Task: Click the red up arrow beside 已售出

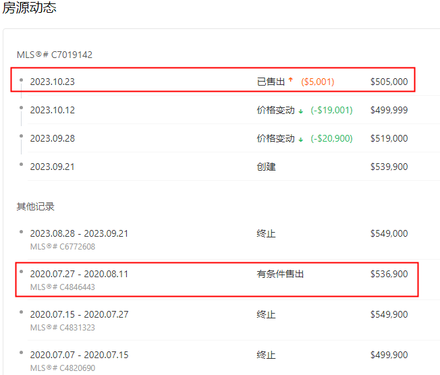Action: (x=291, y=81)
